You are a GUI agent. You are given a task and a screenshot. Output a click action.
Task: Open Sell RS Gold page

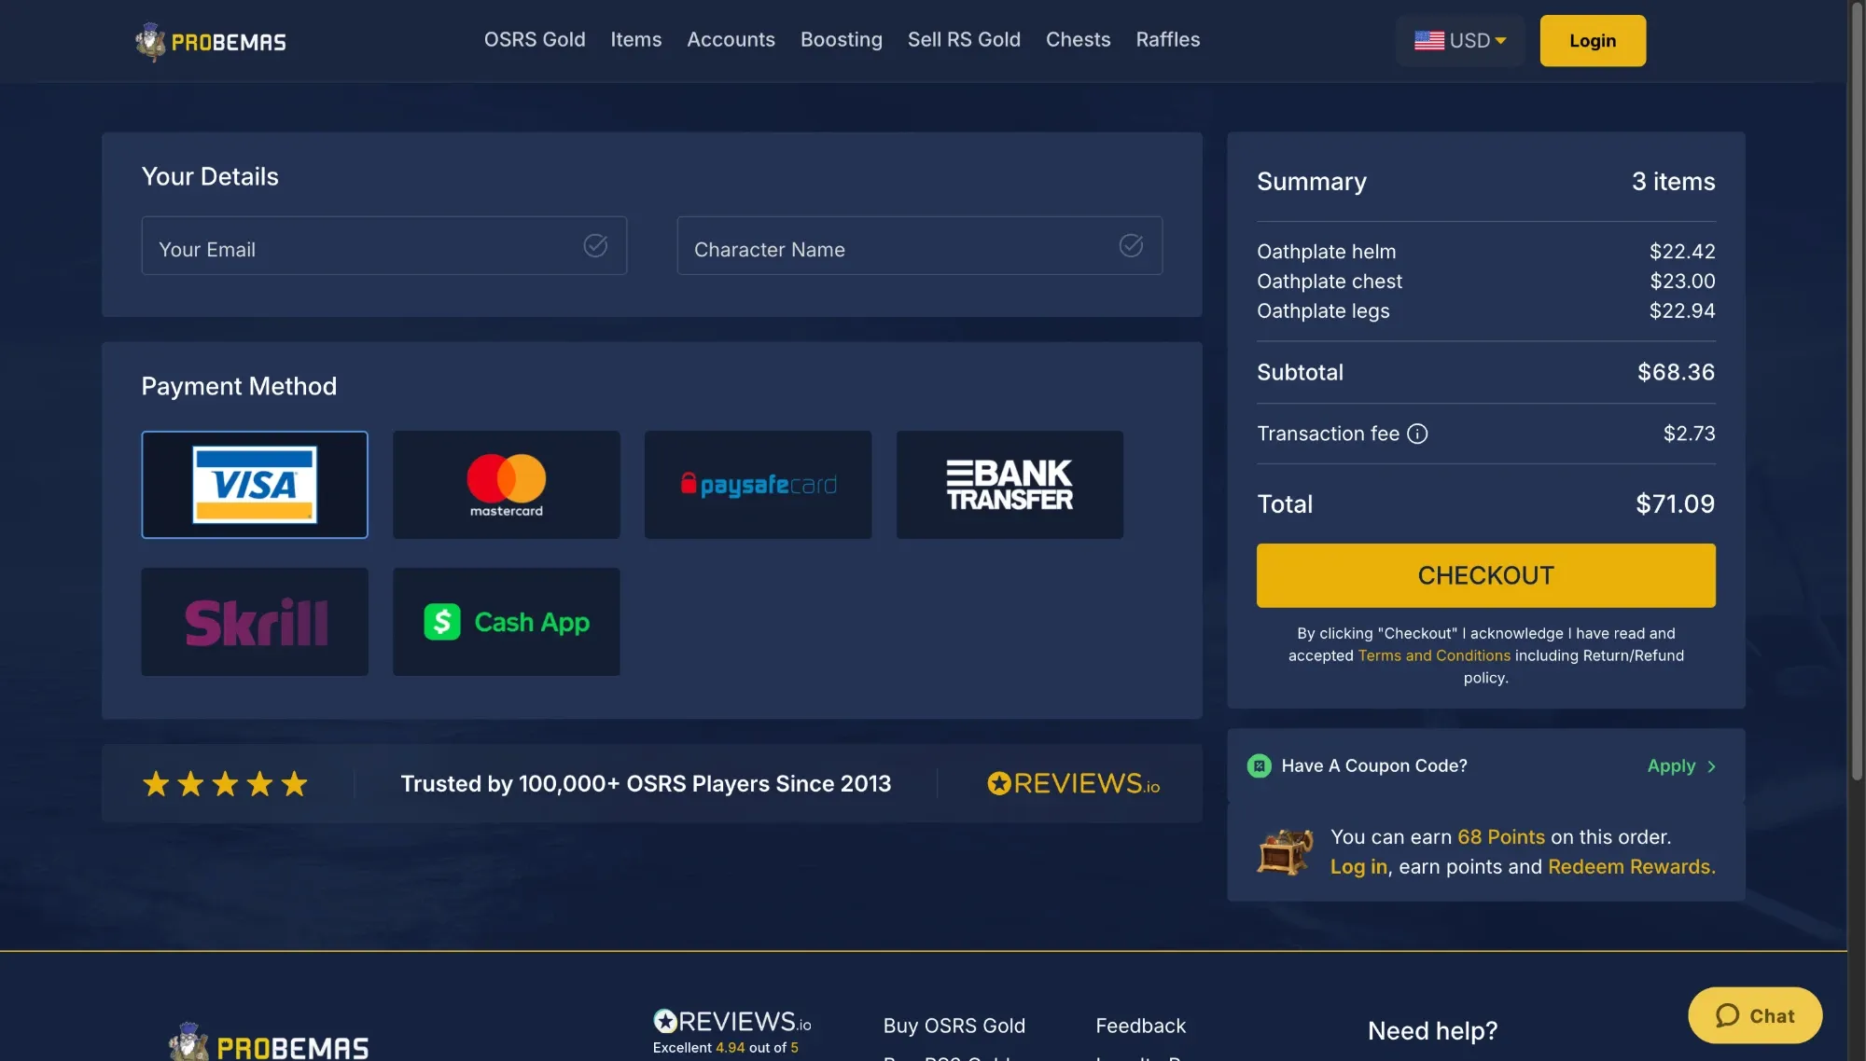(964, 40)
